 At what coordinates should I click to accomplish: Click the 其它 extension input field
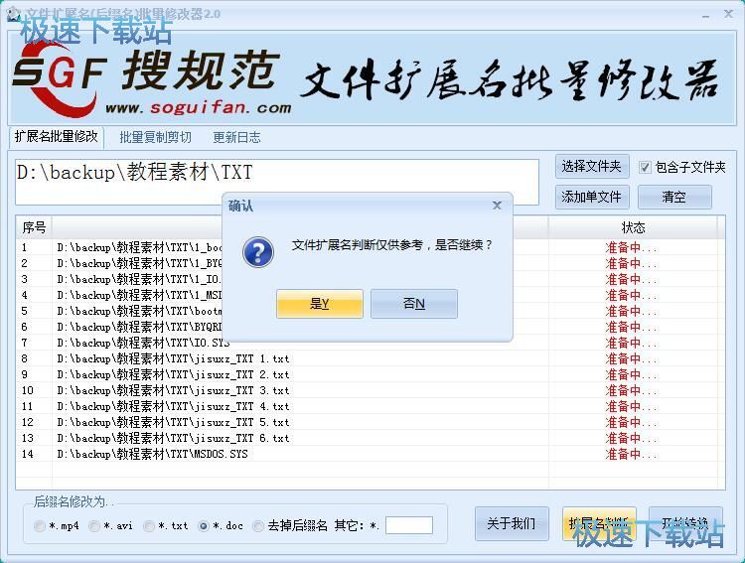(409, 525)
